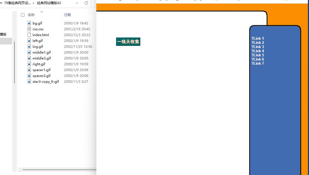The height and width of the screenshot is (175, 309).
Task: Click the middle1.gif file icon
Action: [29, 52]
